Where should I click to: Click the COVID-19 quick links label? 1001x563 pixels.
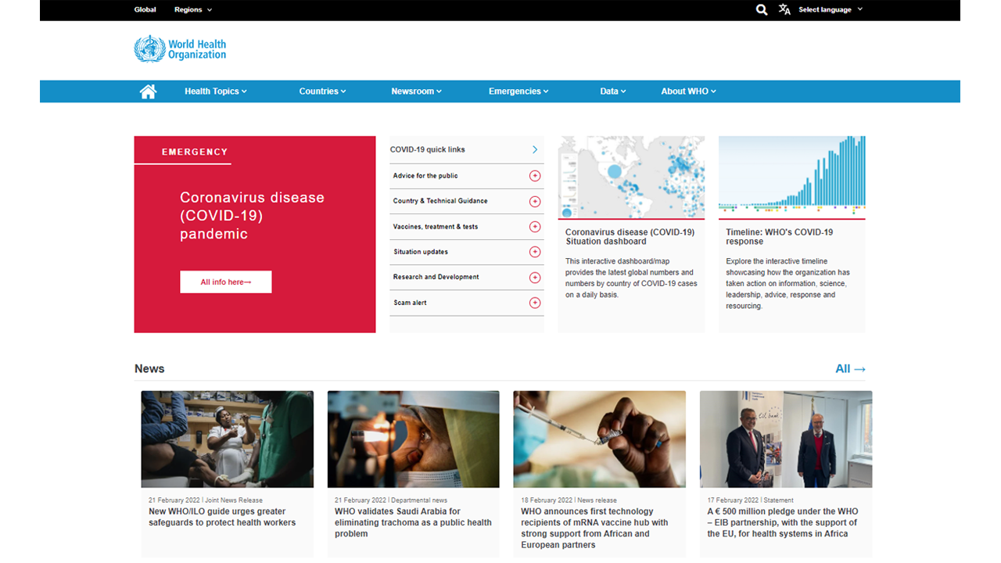point(428,149)
